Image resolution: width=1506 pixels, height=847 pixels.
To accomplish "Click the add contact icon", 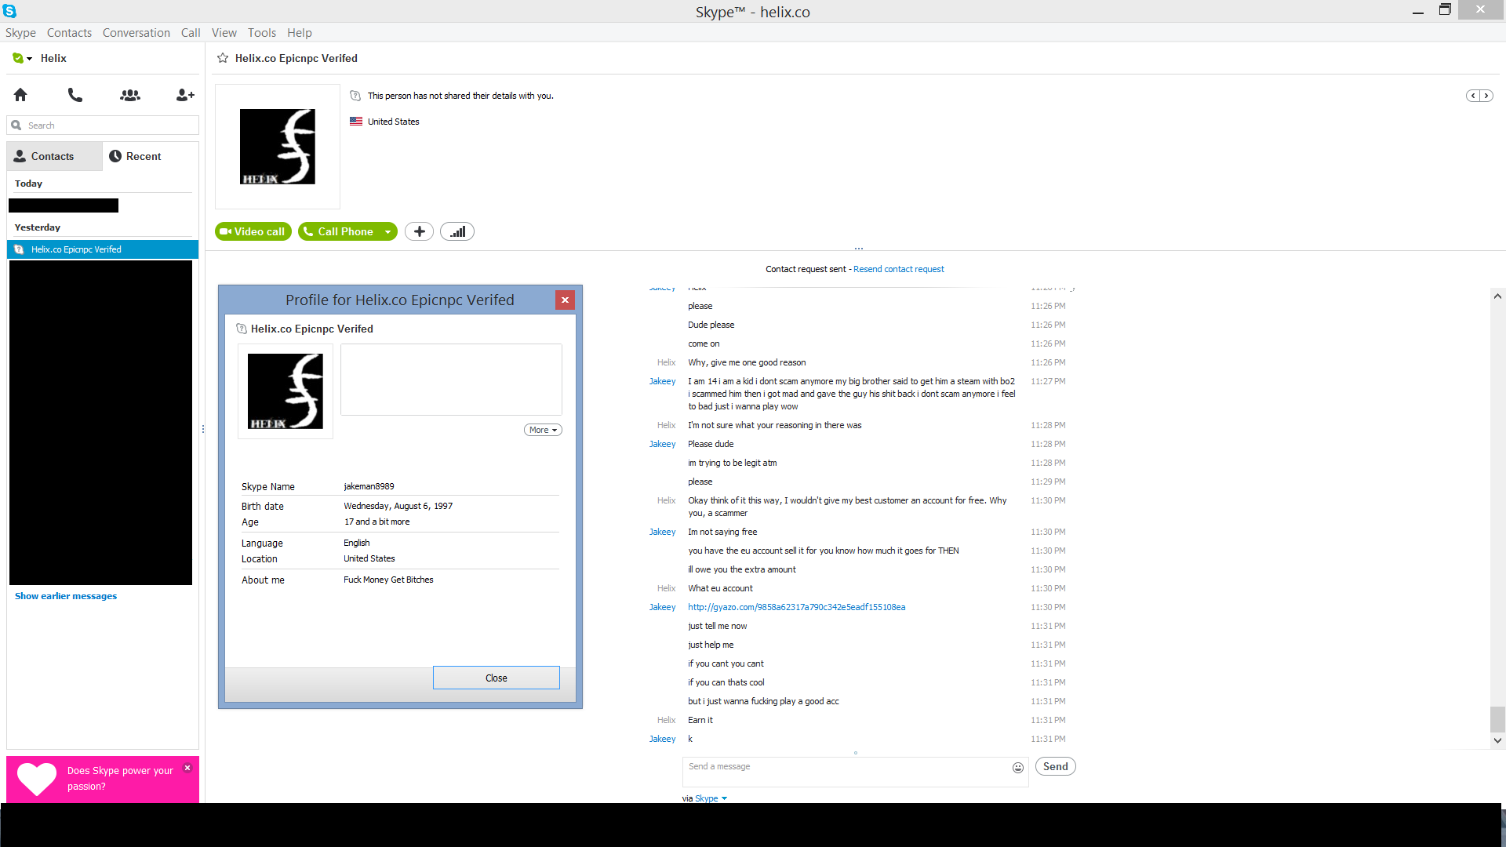I will pos(185,95).
